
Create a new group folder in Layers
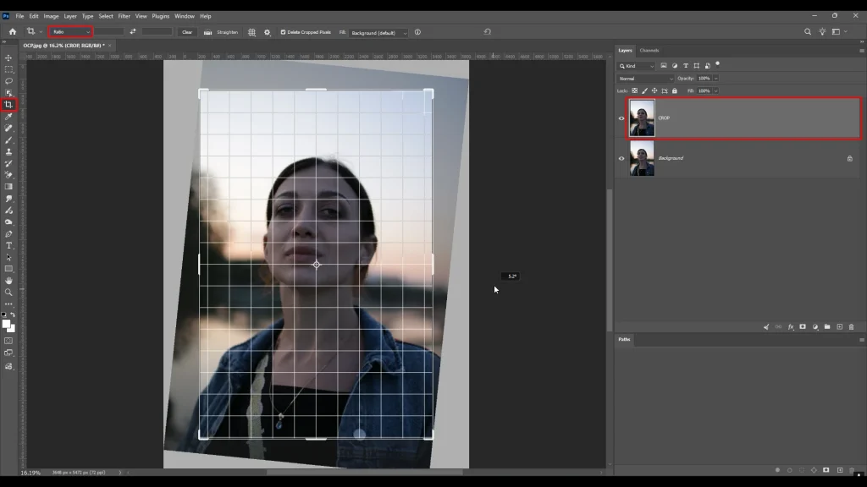coord(827,327)
